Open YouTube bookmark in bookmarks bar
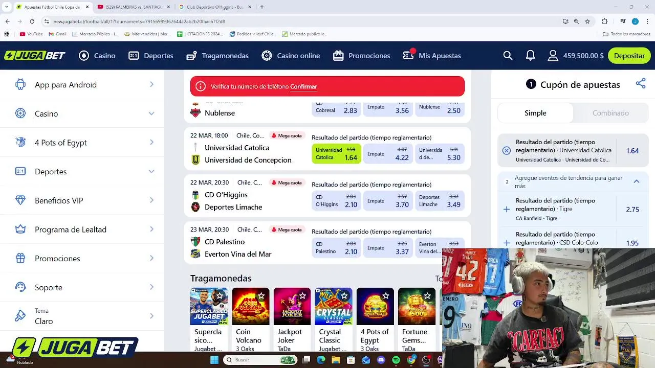Viewport: 655px width, 368px height. (31, 34)
